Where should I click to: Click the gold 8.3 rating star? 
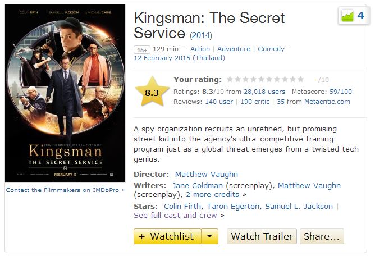[152, 93]
